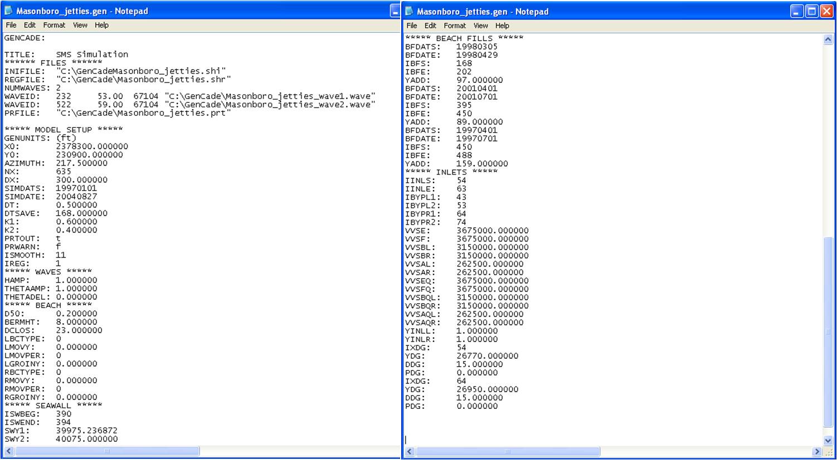
Task: Click YDG value 26950.000000
Action: click(488, 389)
